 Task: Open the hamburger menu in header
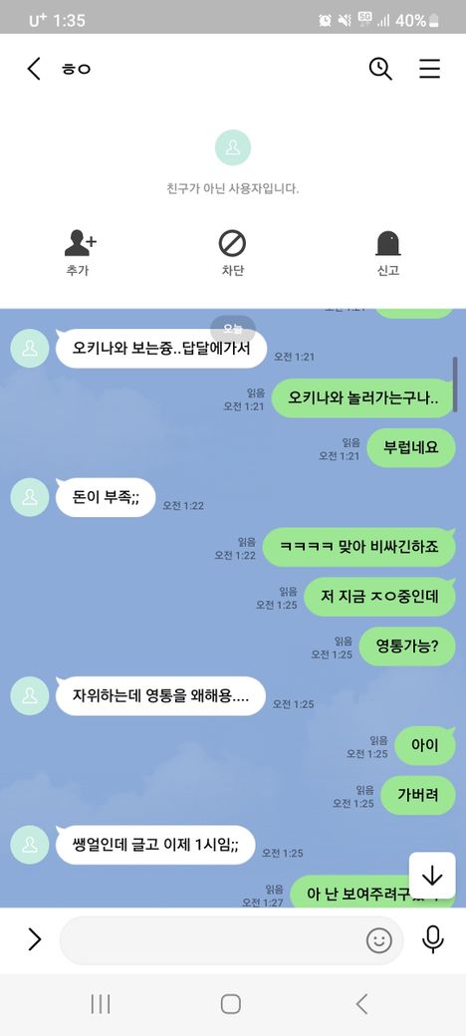pos(430,69)
